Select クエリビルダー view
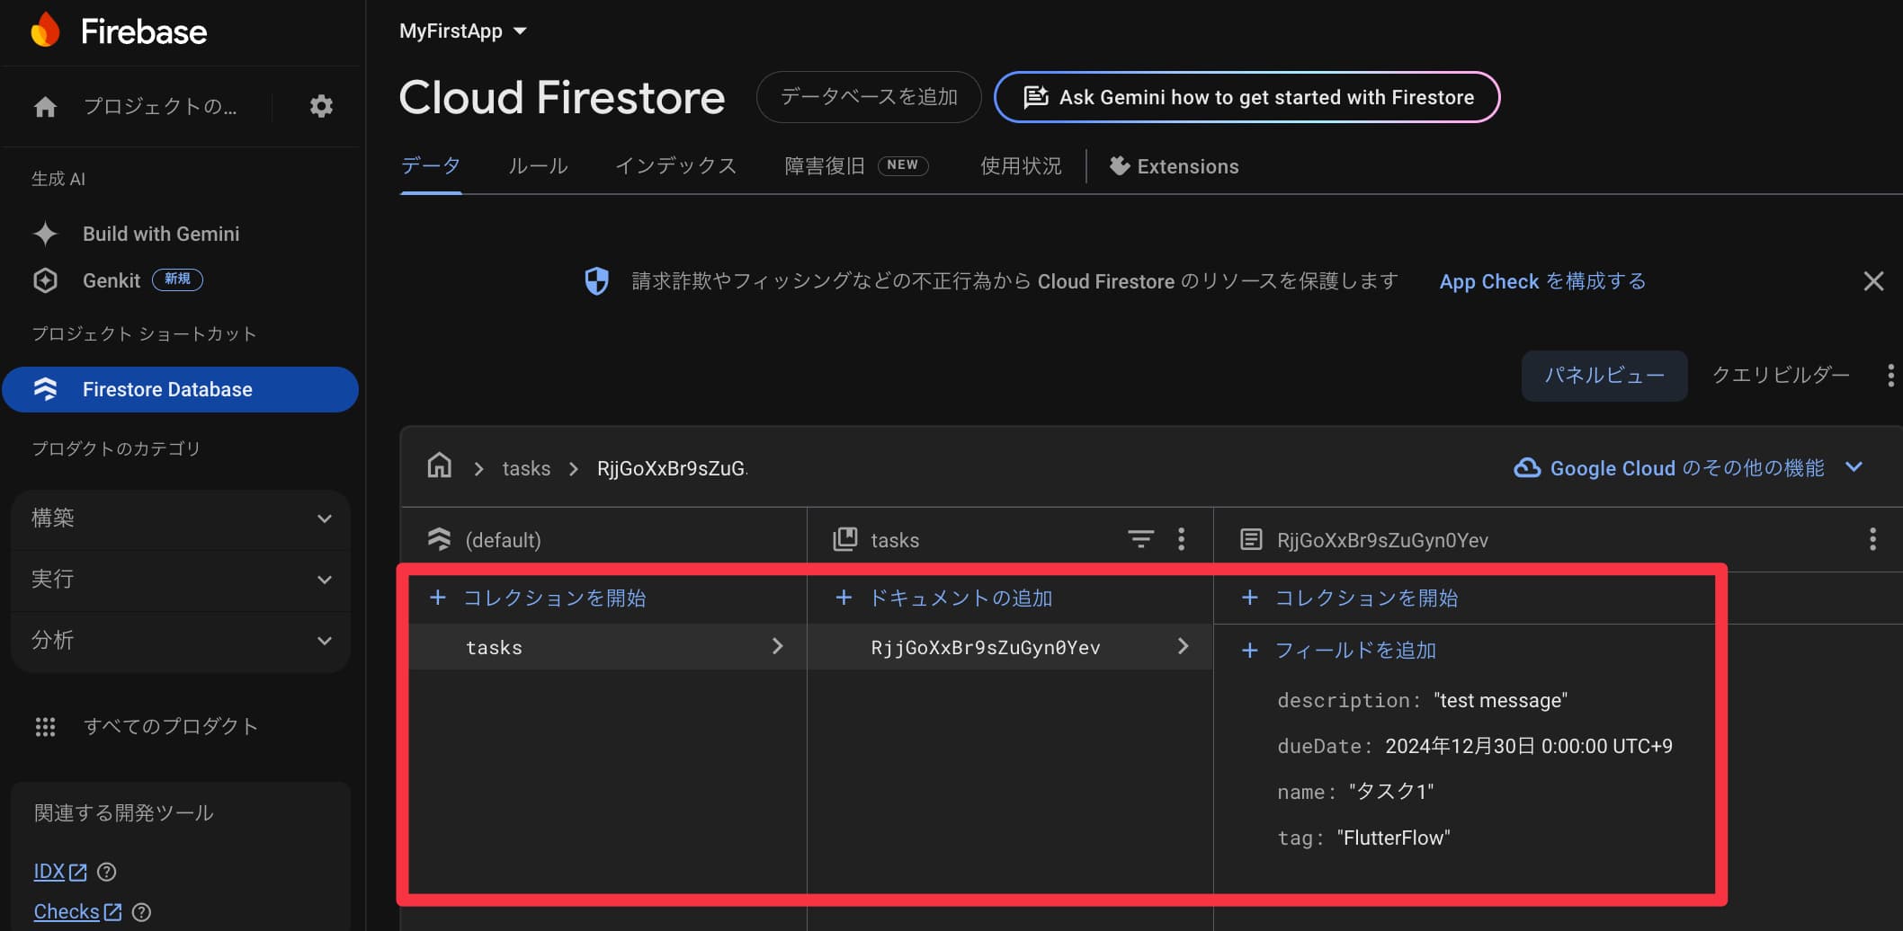This screenshot has width=1903, height=931. click(1781, 375)
